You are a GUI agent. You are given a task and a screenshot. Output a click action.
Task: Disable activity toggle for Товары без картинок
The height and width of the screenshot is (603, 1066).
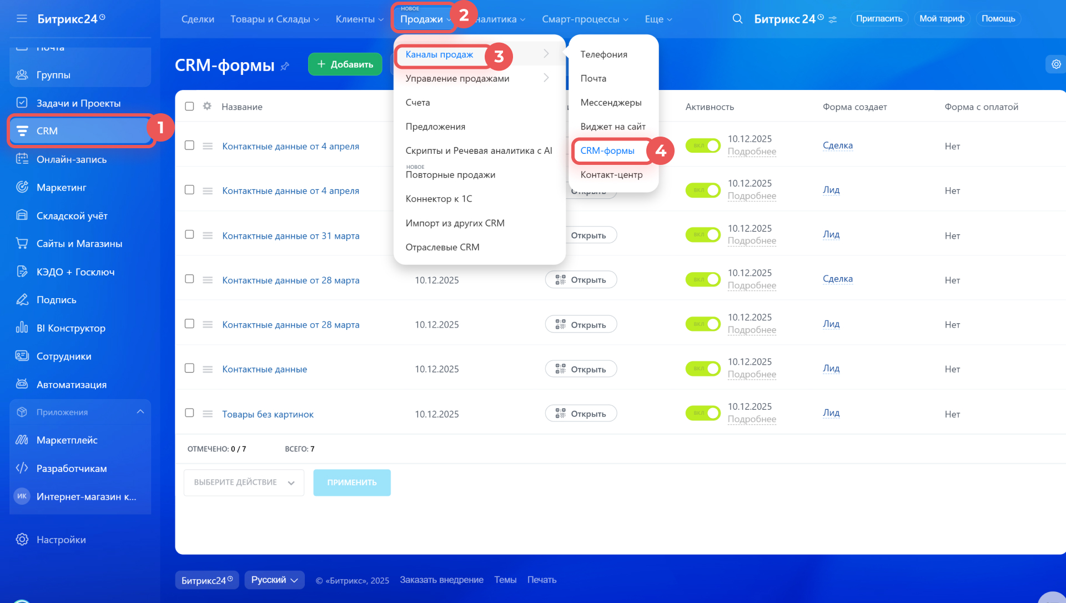tap(702, 413)
